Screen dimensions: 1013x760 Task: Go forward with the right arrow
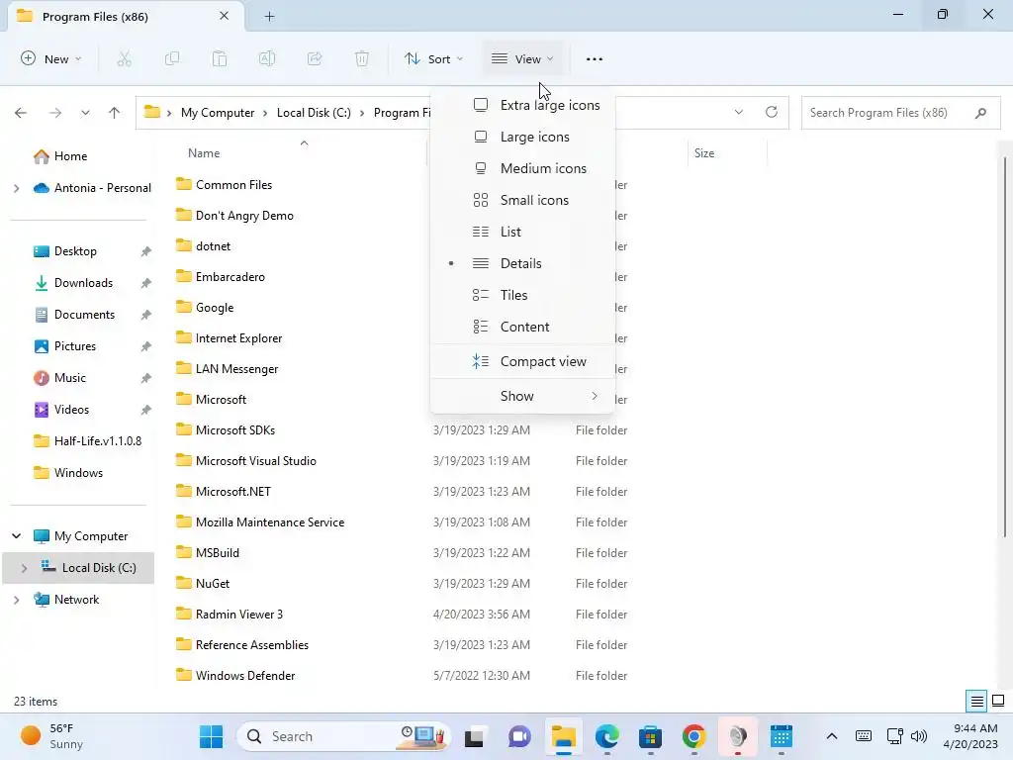pyautogui.click(x=55, y=113)
